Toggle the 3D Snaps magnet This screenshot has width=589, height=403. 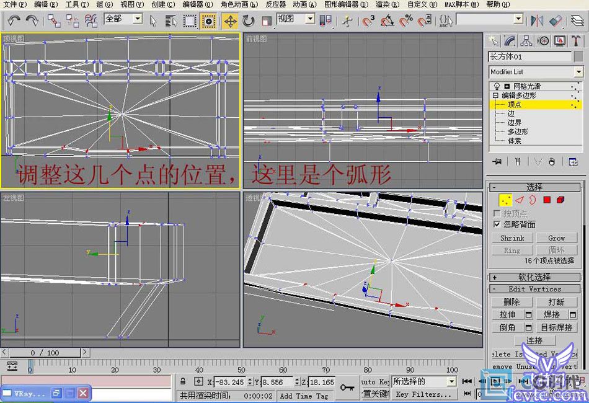[x=368, y=20]
